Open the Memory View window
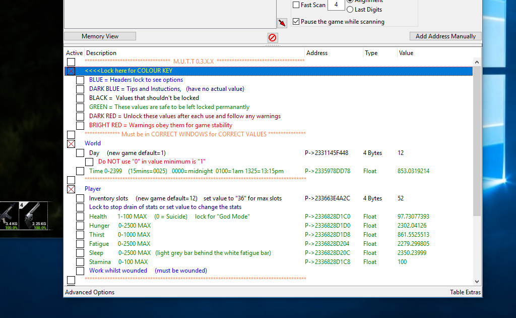The image size is (516, 318). [x=100, y=36]
